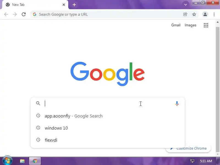Click the vertical scrollbar track

[x=218, y=90]
